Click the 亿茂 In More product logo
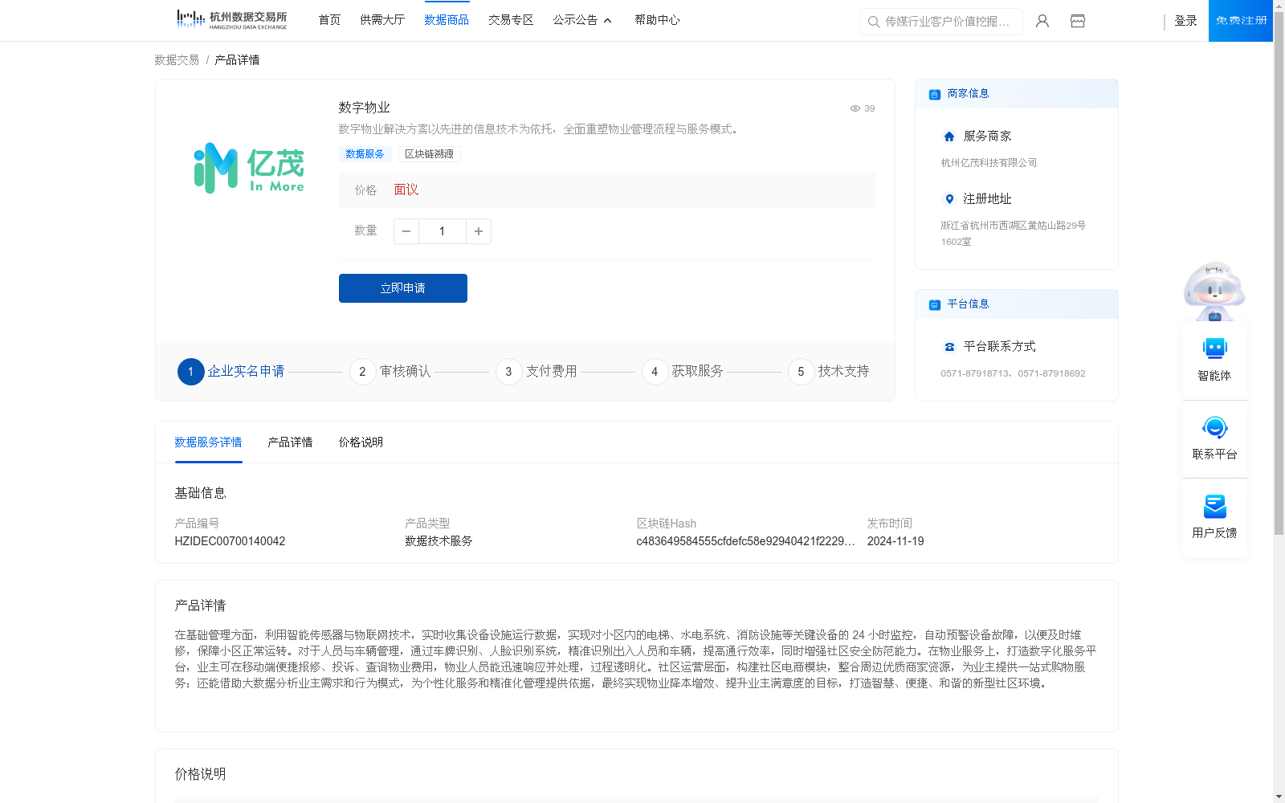 pyautogui.click(x=249, y=168)
